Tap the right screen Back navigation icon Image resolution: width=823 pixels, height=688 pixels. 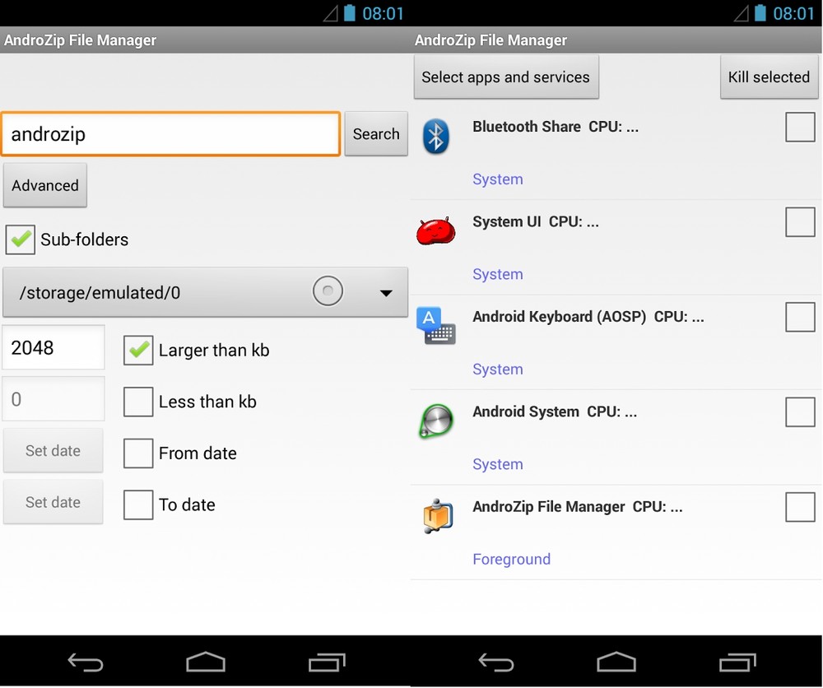coord(496,662)
